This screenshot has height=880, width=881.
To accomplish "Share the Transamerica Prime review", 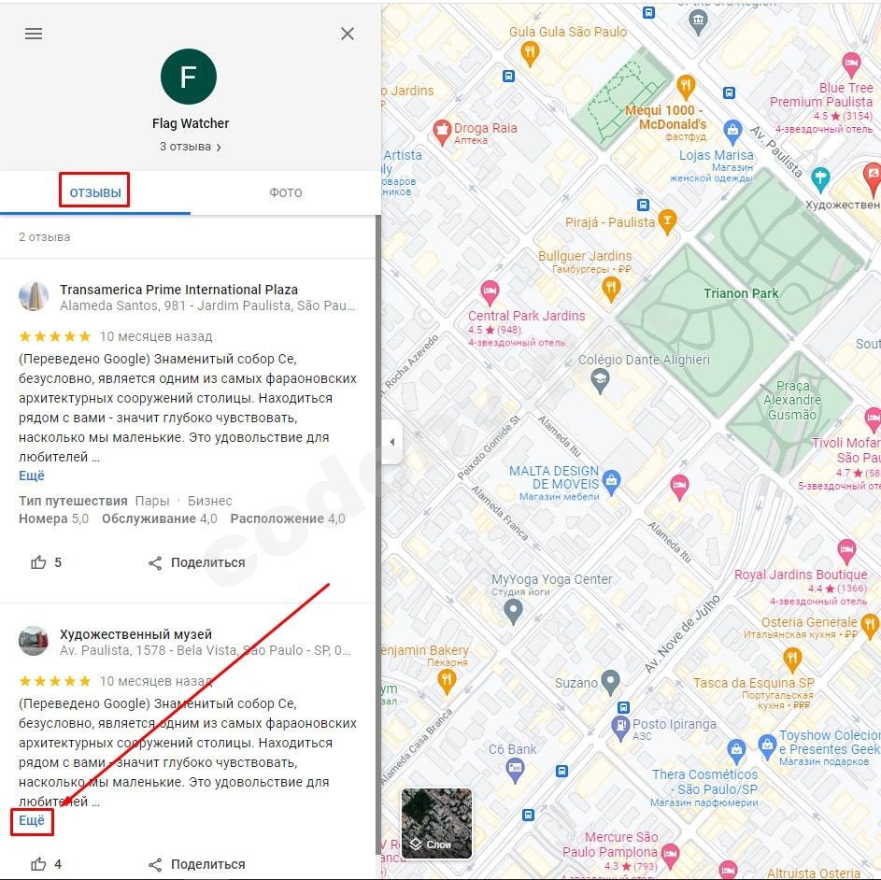I will pos(196,562).
